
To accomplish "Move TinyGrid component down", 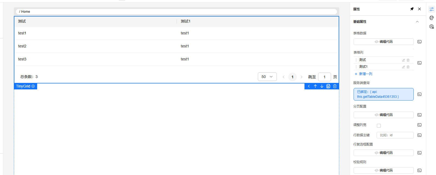I will (322, 86).
